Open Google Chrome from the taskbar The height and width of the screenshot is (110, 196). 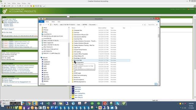(29, 103)
